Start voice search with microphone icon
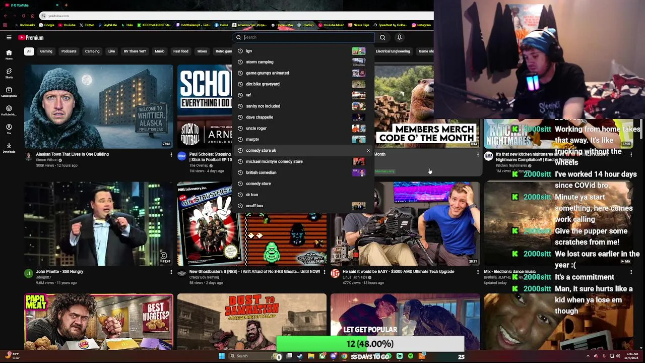This screenshot has height=363, width=645. tap(400, 37)
